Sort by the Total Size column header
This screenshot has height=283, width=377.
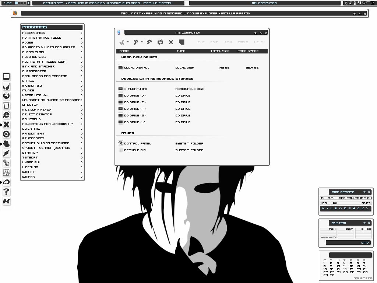click(220, 51)
